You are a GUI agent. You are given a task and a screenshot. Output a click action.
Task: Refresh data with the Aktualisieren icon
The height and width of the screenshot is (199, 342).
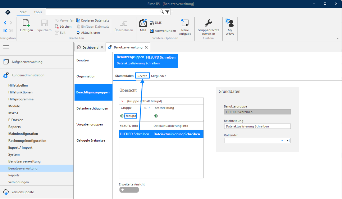[78, 33]
